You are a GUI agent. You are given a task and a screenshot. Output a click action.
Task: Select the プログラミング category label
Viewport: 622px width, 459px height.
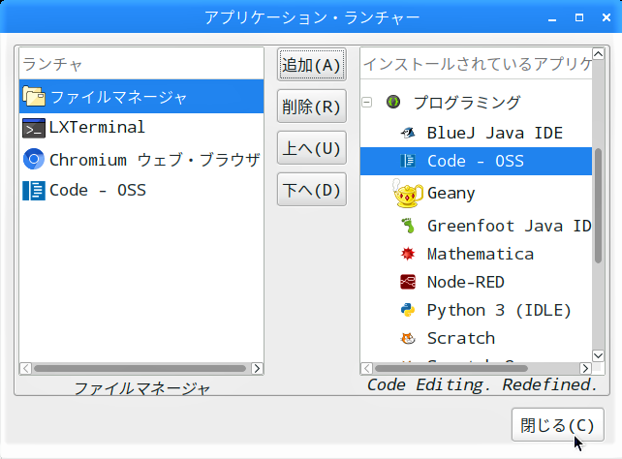[467, 103]
